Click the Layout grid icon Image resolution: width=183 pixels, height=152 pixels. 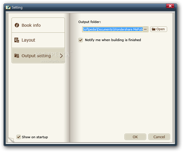[17, 40]
